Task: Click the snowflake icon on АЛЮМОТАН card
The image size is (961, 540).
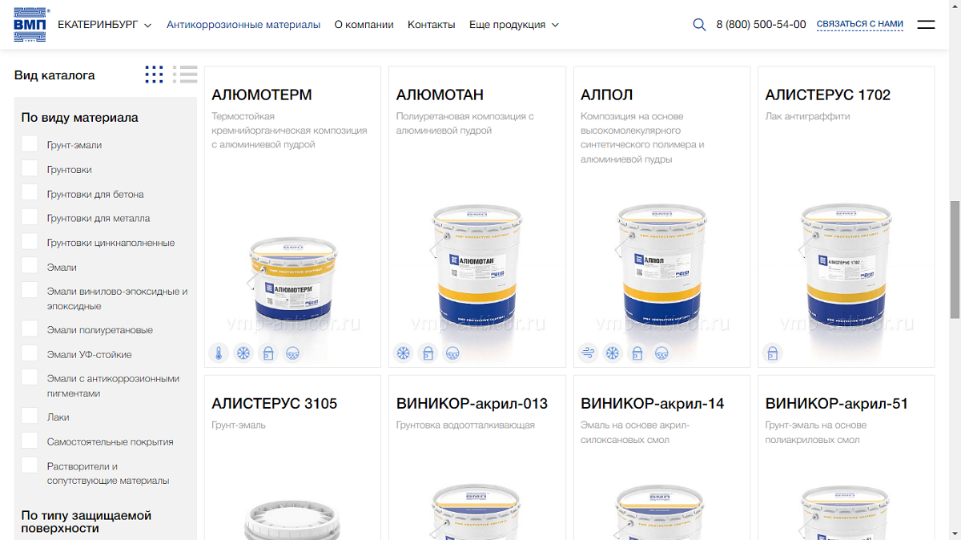Action: (x=404, y=353)
